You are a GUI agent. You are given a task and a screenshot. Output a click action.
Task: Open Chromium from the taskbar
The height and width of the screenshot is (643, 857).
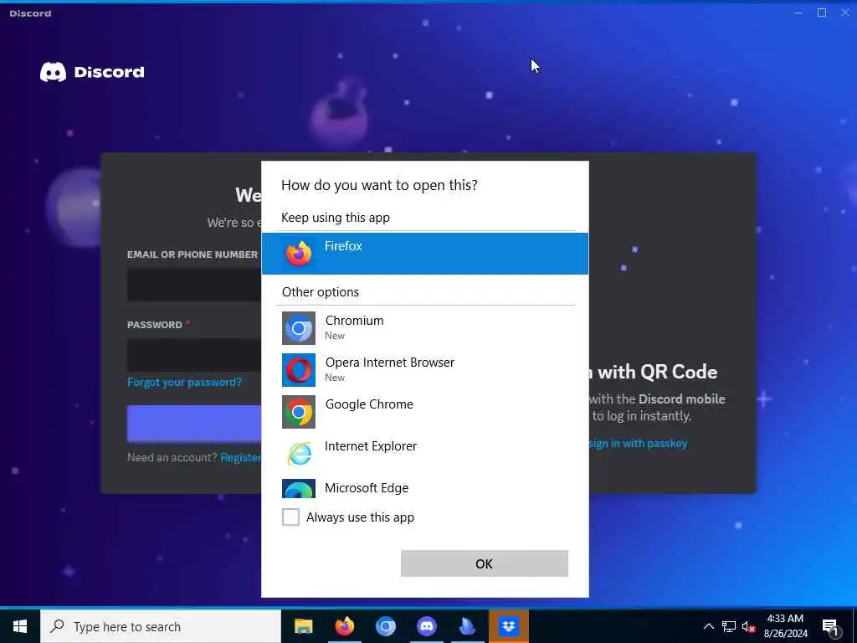385,626
